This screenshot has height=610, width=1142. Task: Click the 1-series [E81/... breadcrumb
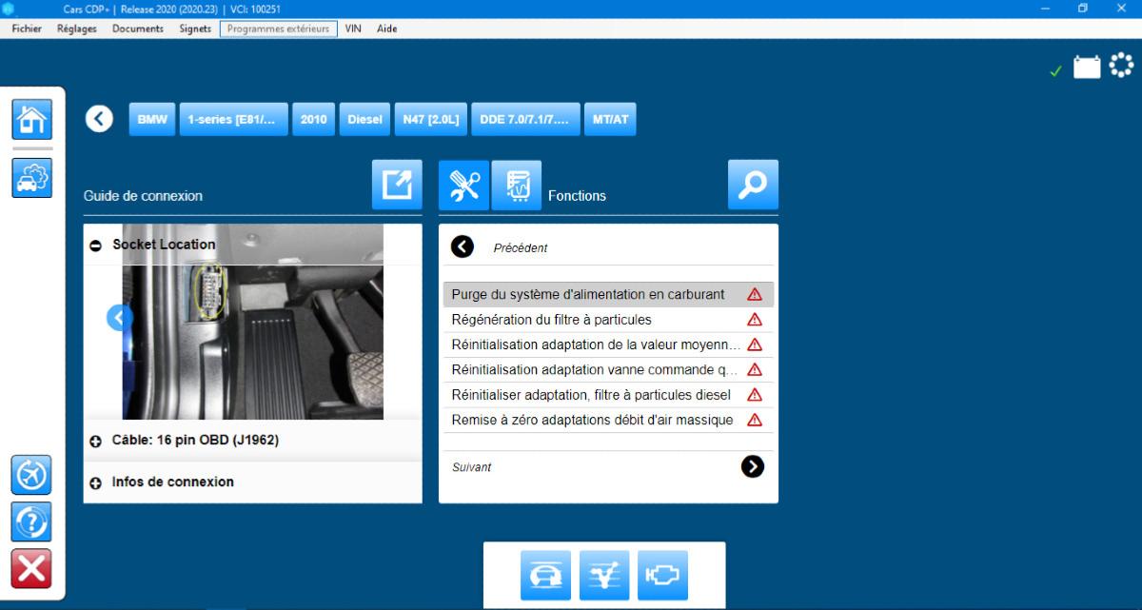point(233,119)
